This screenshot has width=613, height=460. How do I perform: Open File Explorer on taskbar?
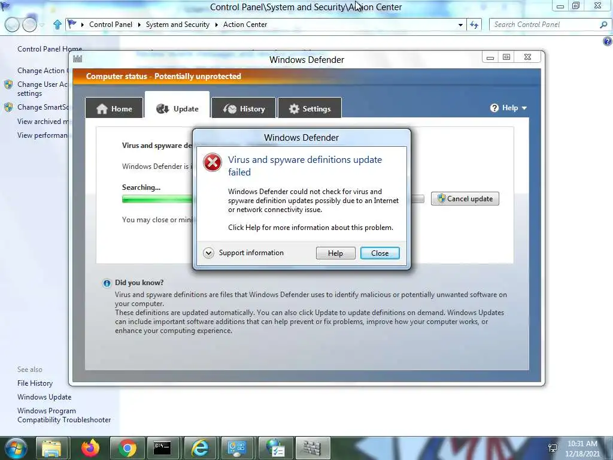pos(51,448)
